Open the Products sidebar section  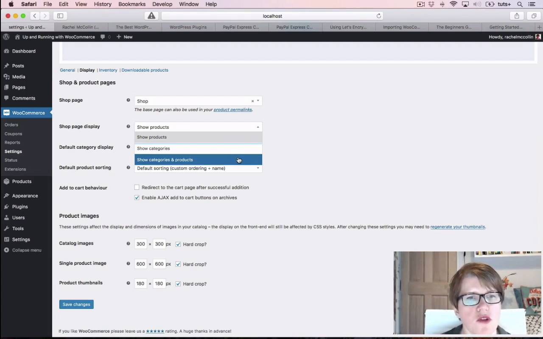pos(22,181)
